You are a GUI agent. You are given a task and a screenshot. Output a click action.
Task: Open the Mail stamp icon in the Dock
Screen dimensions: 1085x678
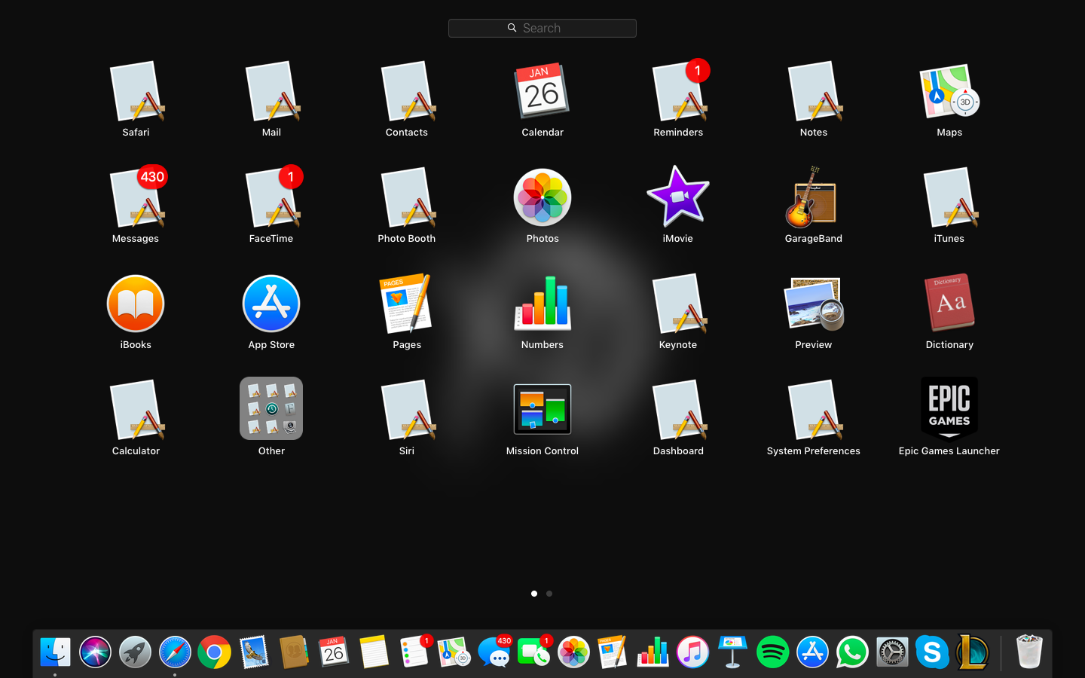pyautogui.click(x=255, y=652)
